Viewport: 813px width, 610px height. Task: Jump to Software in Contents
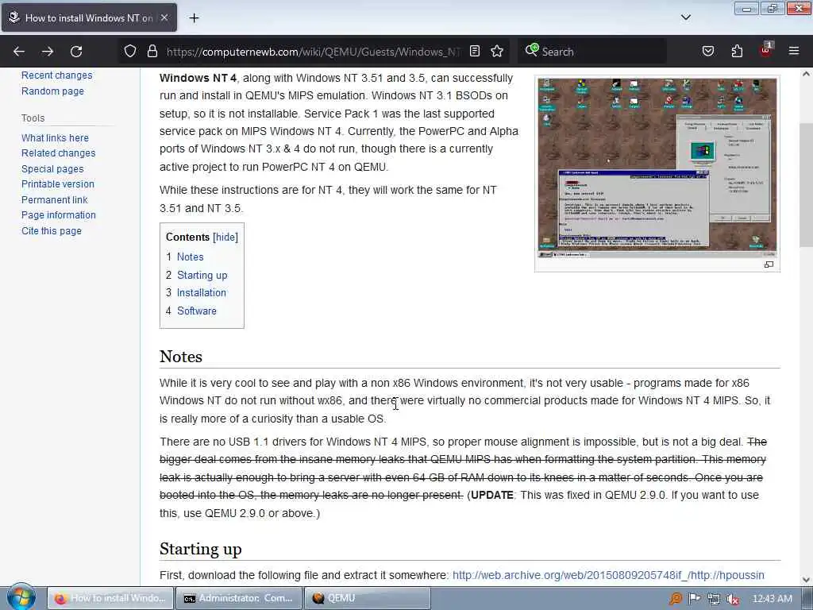tap(197, 311)
